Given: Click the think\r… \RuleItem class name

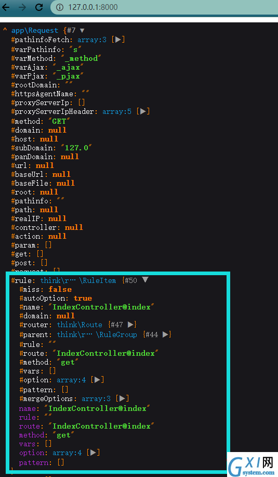Looking at the screenshot, I should (78, 280).
